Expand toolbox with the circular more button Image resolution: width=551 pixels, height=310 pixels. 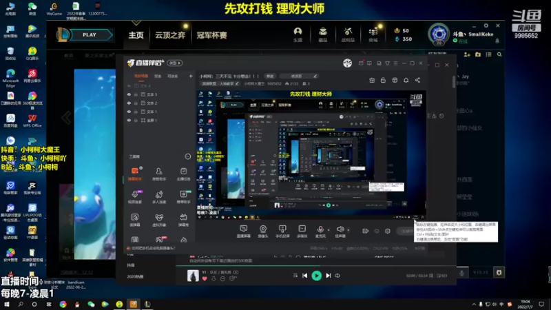point(188,156)
